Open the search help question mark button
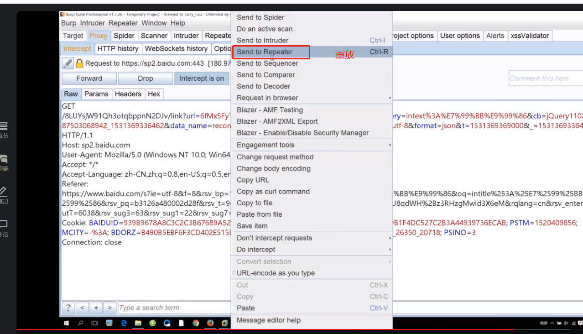 tap(68, 308)
